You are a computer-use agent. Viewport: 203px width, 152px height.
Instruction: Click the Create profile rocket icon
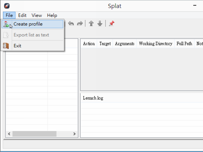point(6,24)
